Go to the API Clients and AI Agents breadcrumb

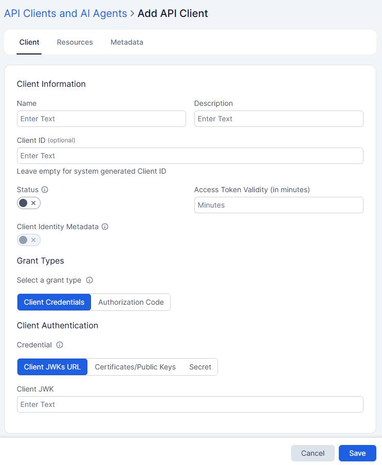[66, 13]
